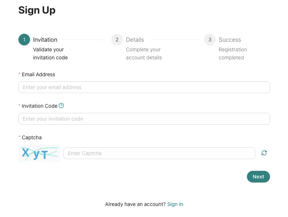Screen dimensions: 288x217
Task: Select the Success step title
Action: pyautogui.click(x=230, y=40)
